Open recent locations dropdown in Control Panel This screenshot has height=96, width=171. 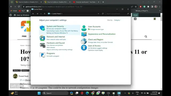point(41,14)
